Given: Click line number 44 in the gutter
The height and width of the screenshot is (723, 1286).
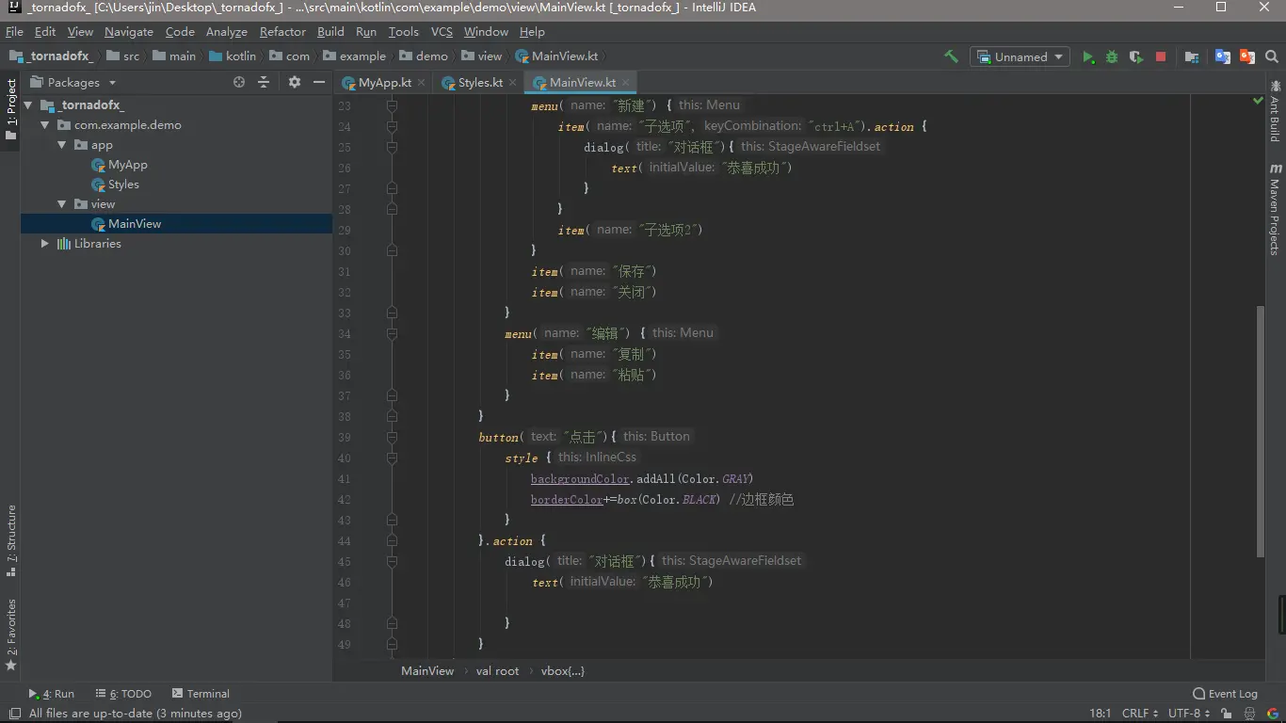Looking at the screenshot, I should coord(344,541).
